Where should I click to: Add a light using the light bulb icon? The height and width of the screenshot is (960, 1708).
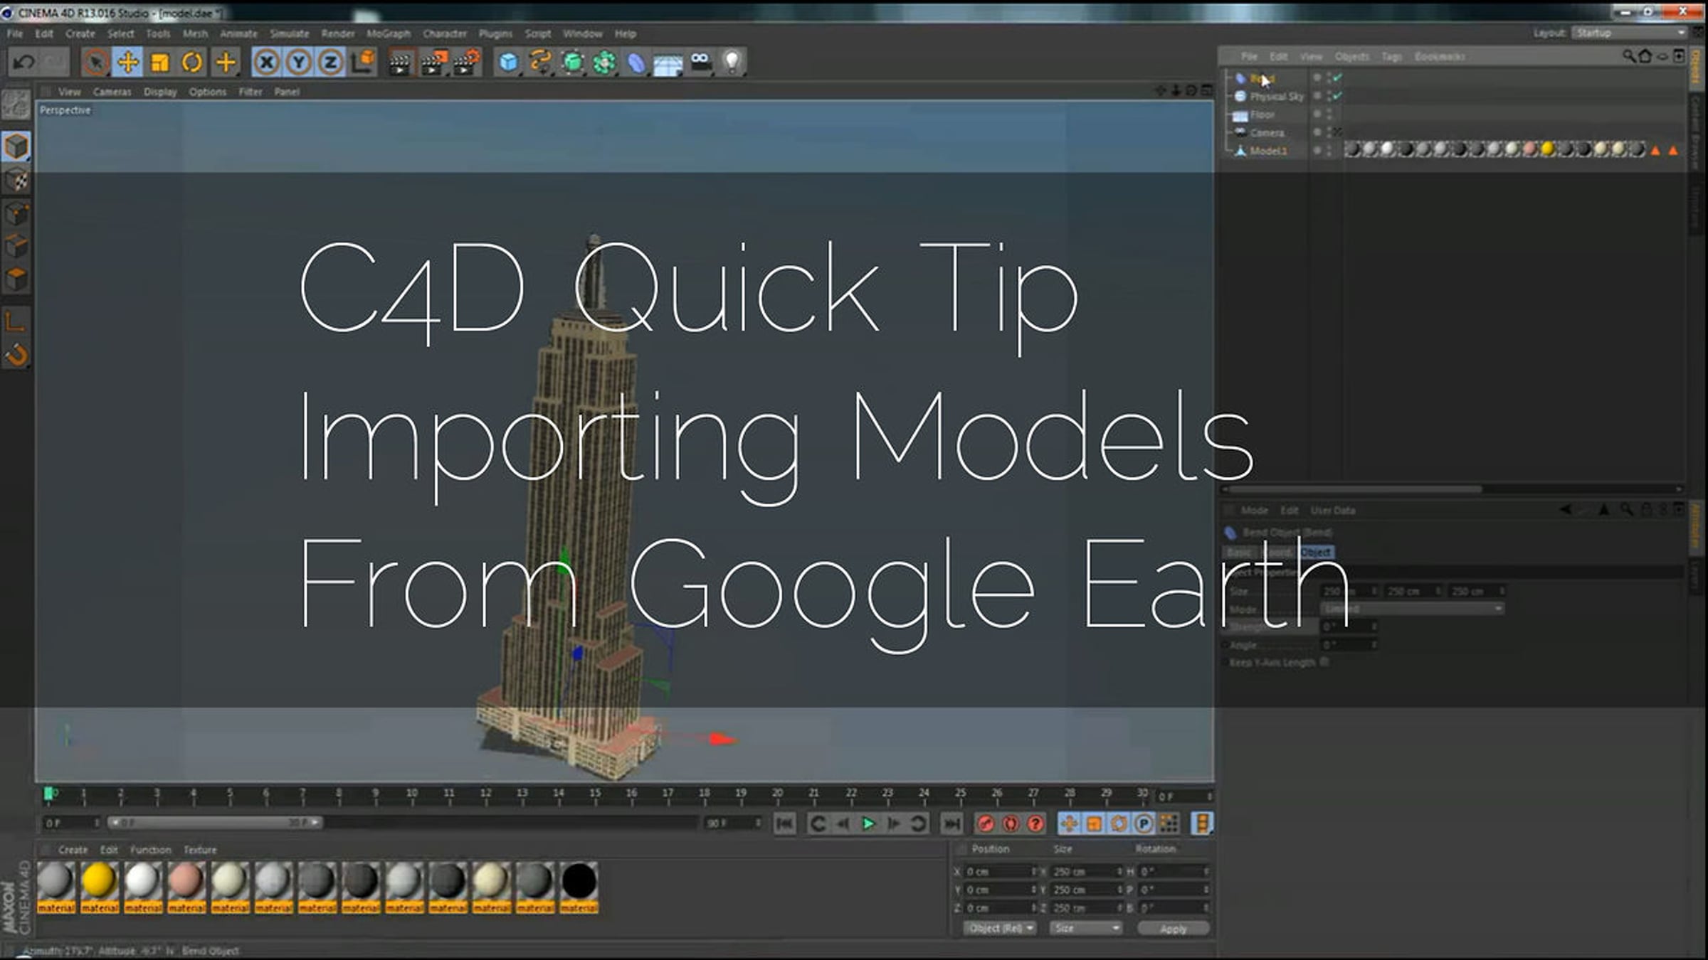pos(732,63)
